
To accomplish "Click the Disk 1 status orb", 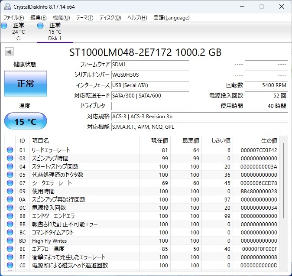I will 41,26.
